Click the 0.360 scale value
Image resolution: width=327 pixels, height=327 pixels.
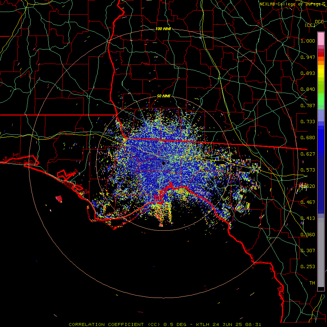click(308, 235)
